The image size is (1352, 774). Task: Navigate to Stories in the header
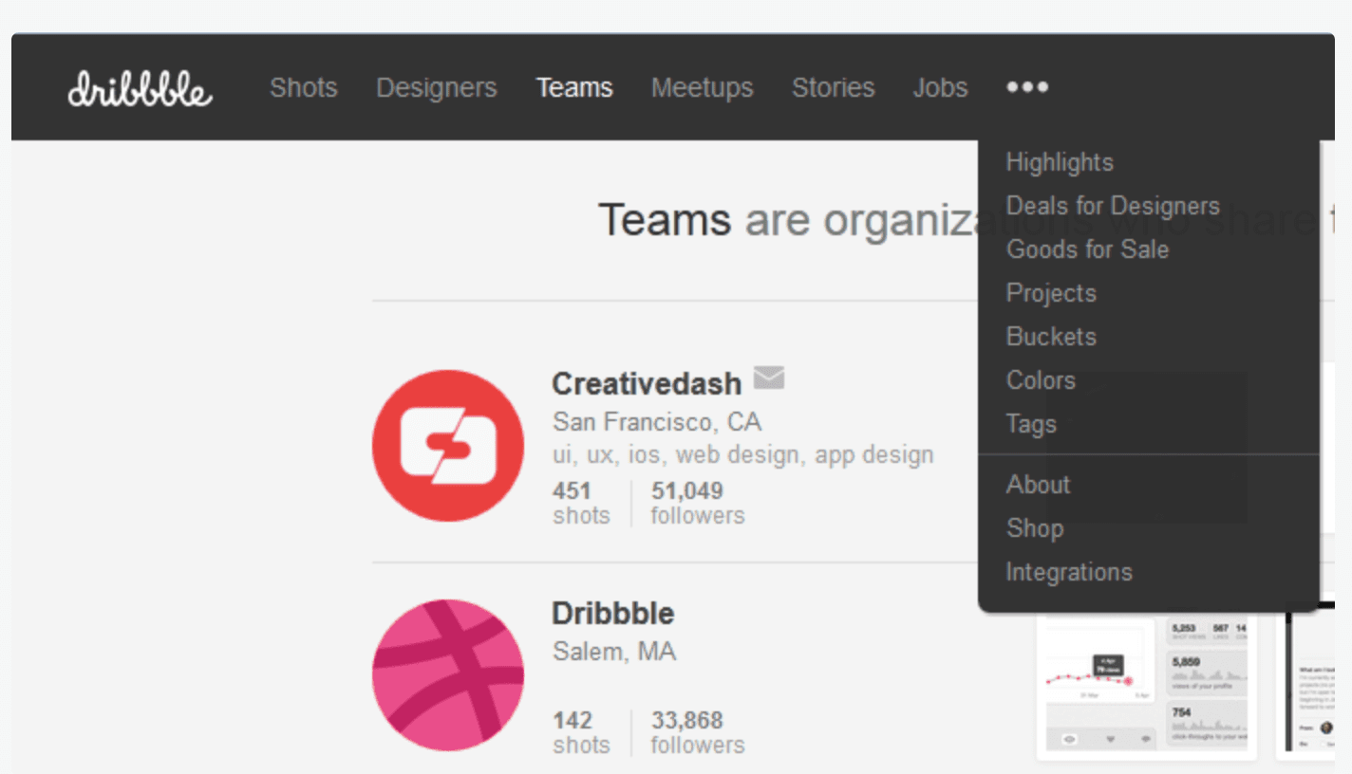pos(833,88)
